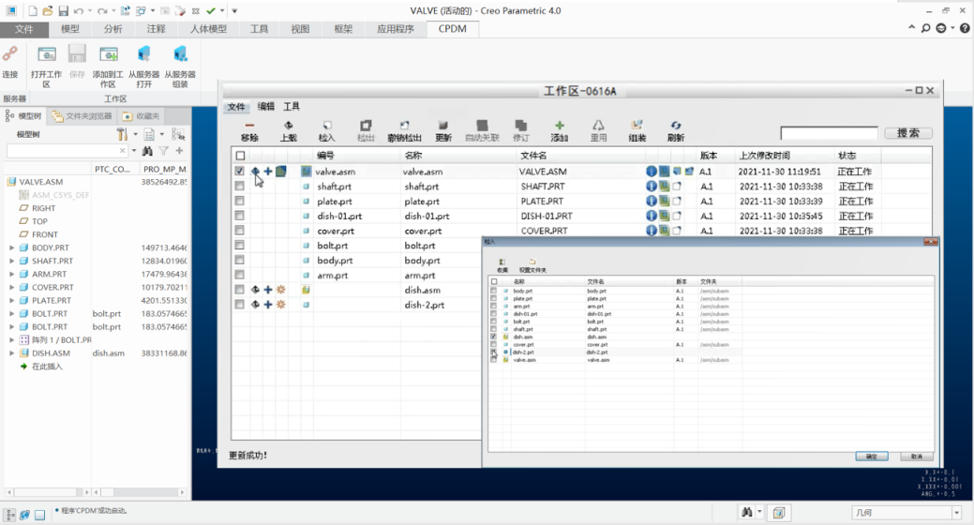Screen dimensions: 974x525
Task: Click the 连接 server connect icon
Action: [10, 55]
